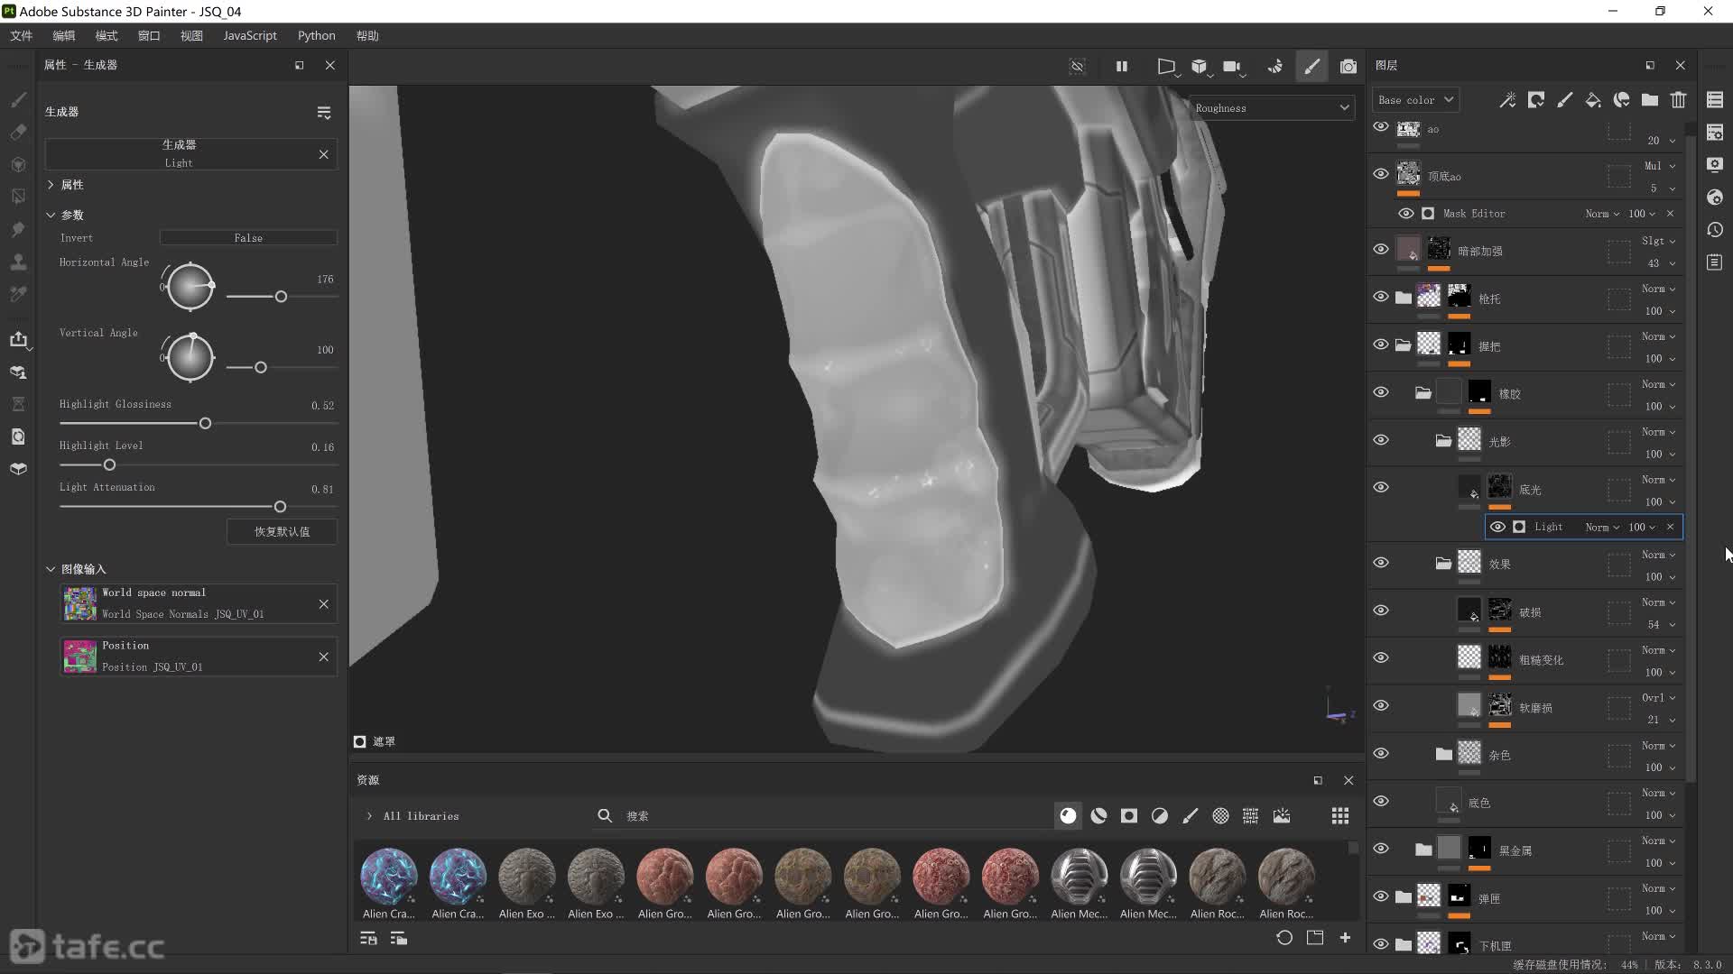This screenshot has width=1733, height=974.
Task: Click the add effect magic wand icon
Action: click(x=1507, y=100)
